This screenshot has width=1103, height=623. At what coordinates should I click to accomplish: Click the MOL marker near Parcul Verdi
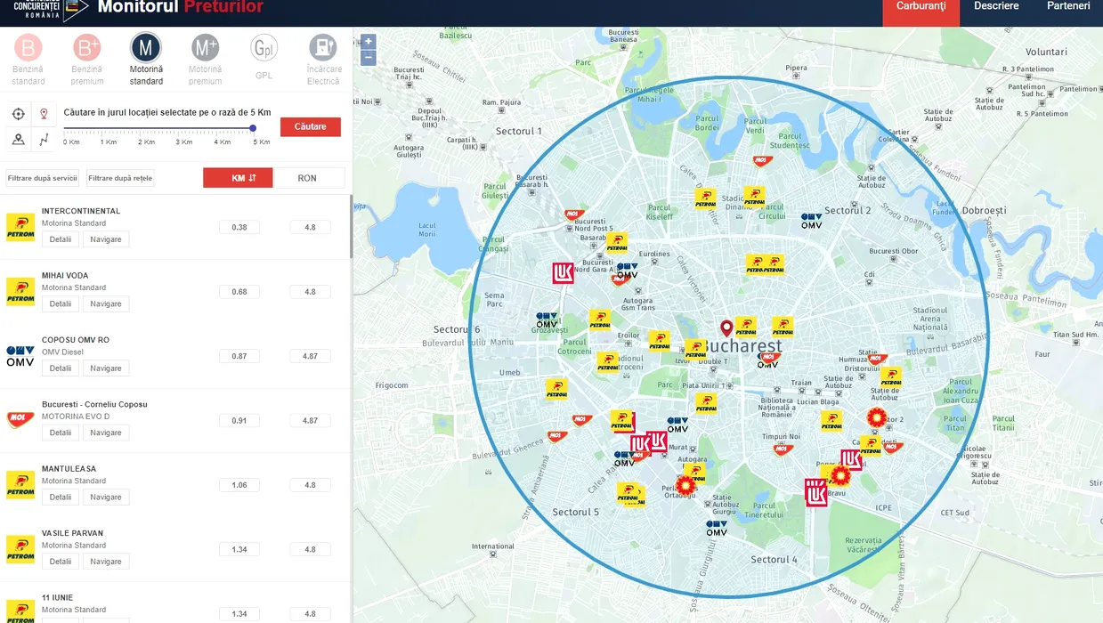761,161
